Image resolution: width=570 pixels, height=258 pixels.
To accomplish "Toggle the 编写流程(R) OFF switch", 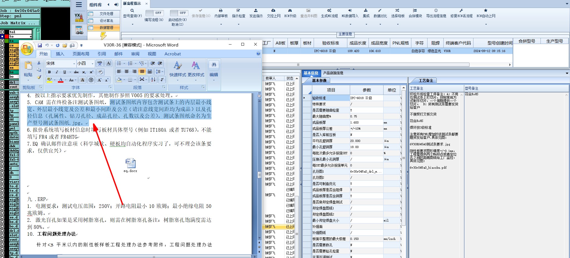I will point(154,13).
